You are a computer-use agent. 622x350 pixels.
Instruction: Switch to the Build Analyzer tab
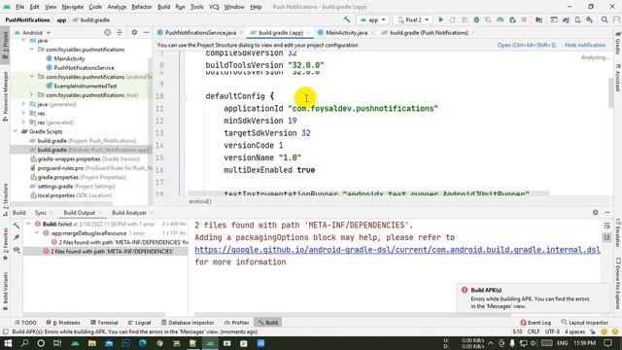tap(129, 213)
